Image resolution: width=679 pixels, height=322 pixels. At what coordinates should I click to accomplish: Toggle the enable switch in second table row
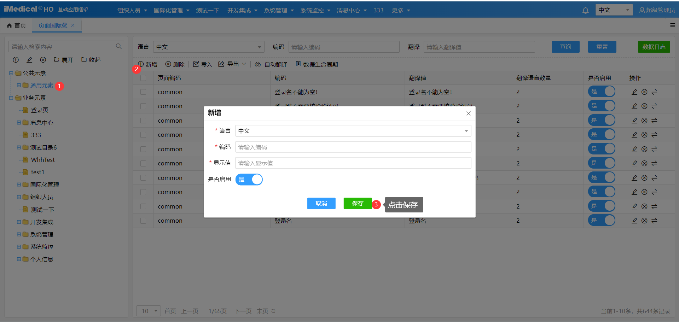(602, 106)
